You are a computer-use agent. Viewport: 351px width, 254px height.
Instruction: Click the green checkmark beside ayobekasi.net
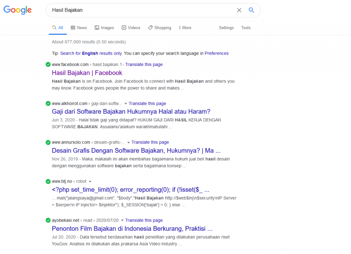point(48,220)
